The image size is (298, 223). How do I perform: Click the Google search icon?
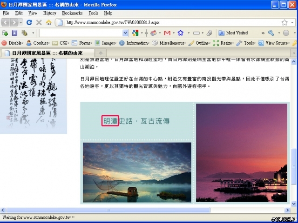pos(135,33)
